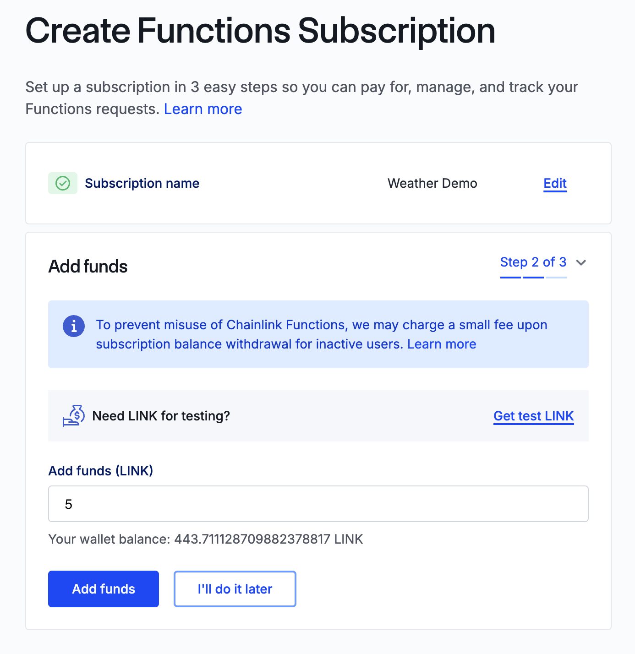This screenshot has height=654, width=635.
Task: Click the money bag hand icon
Action: (74, 415)
